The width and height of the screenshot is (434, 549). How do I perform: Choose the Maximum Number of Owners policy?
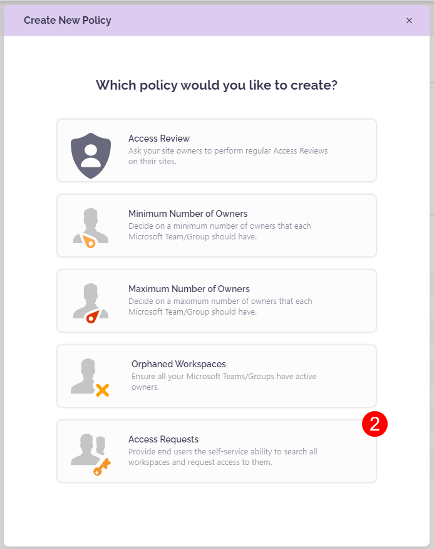click(216, 301)
